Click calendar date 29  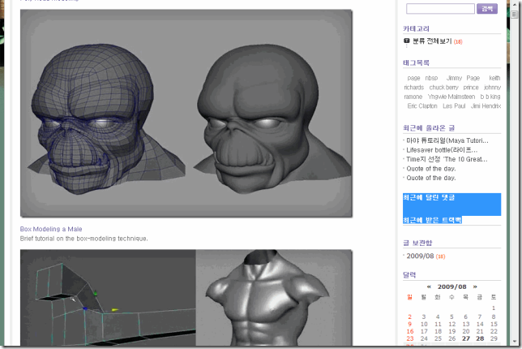pyautogui.click(x=494, y=338)
